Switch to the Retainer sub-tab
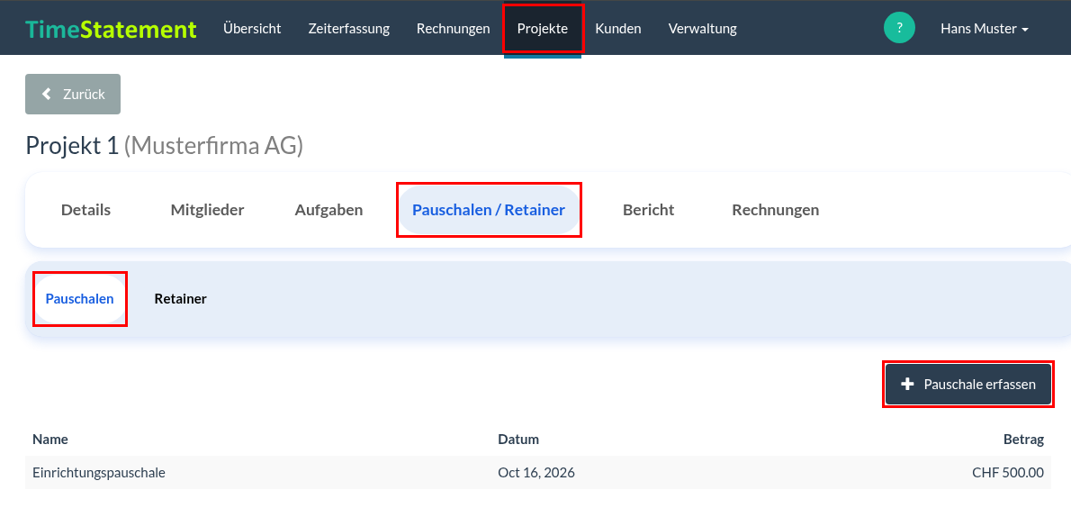 tap(180, 299)
